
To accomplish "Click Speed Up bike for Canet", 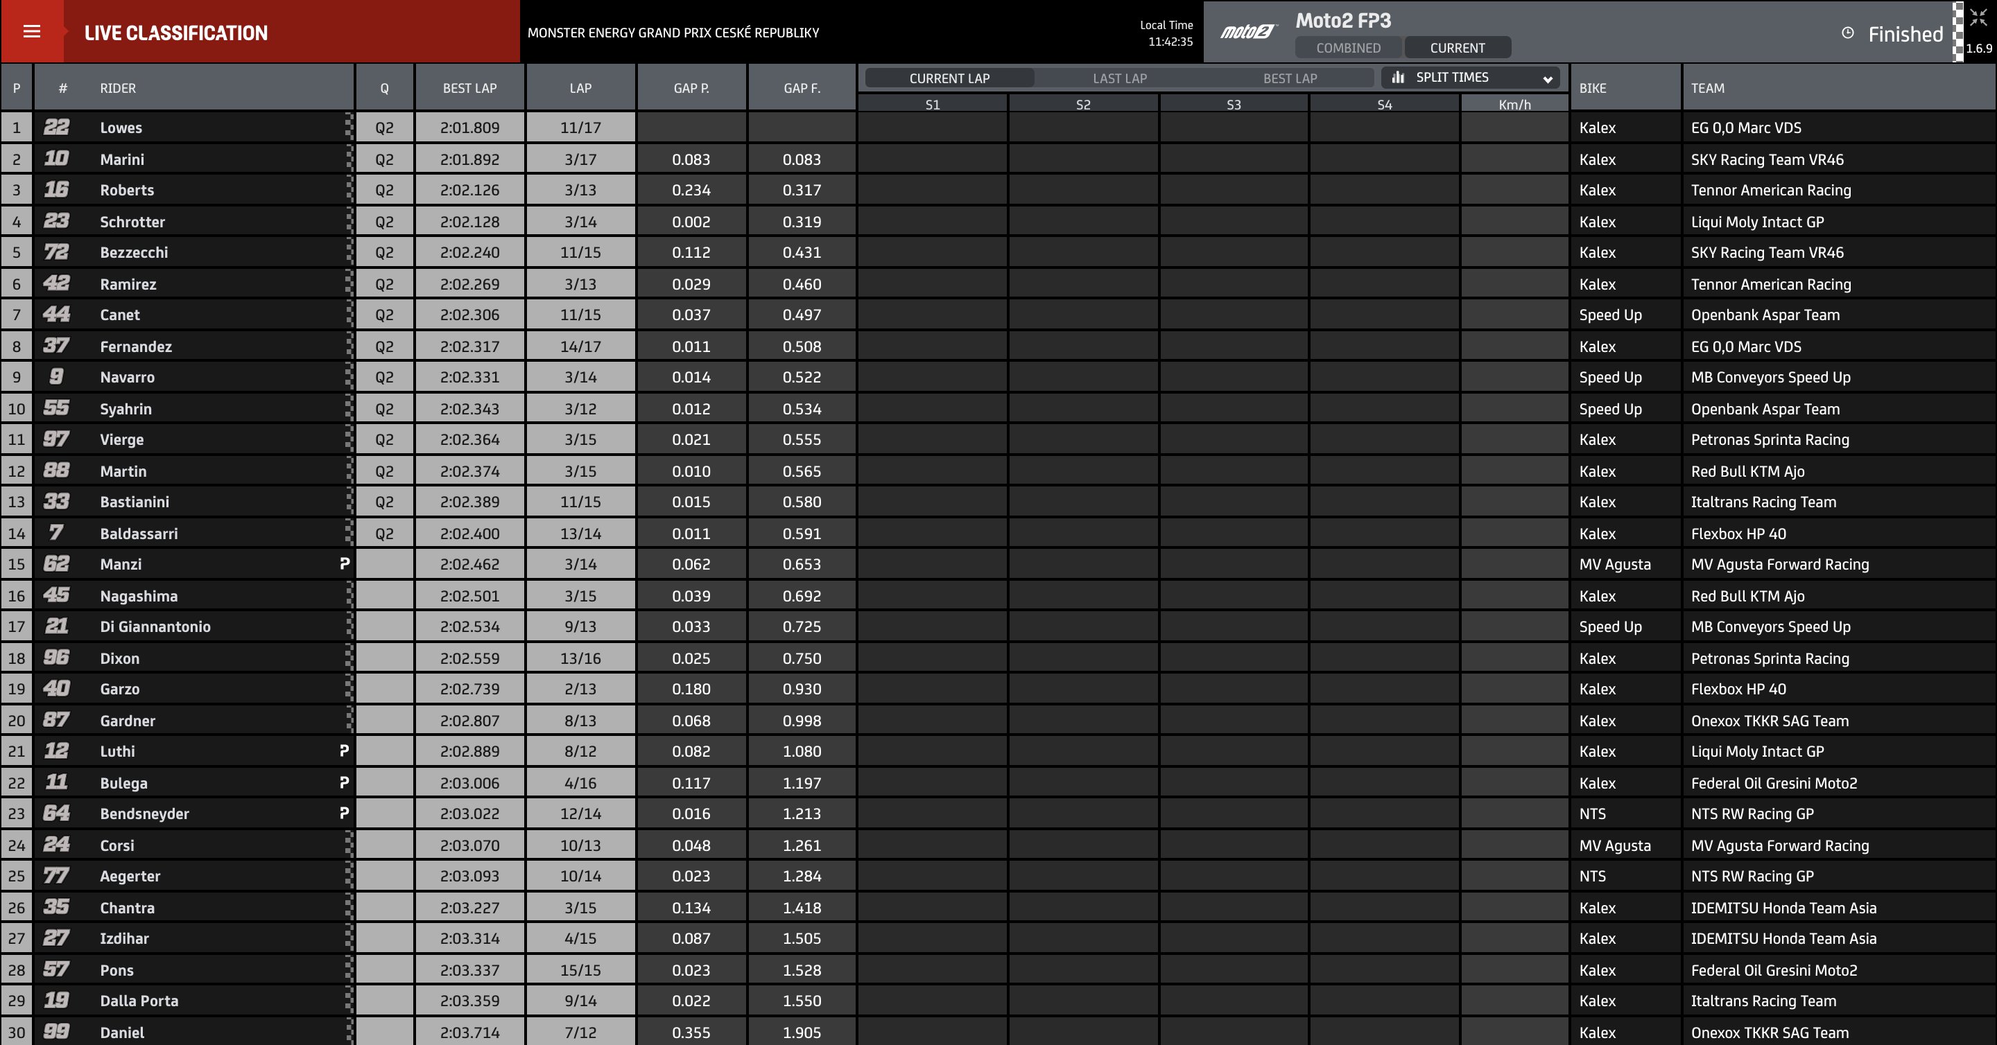I will (1610, 315).
